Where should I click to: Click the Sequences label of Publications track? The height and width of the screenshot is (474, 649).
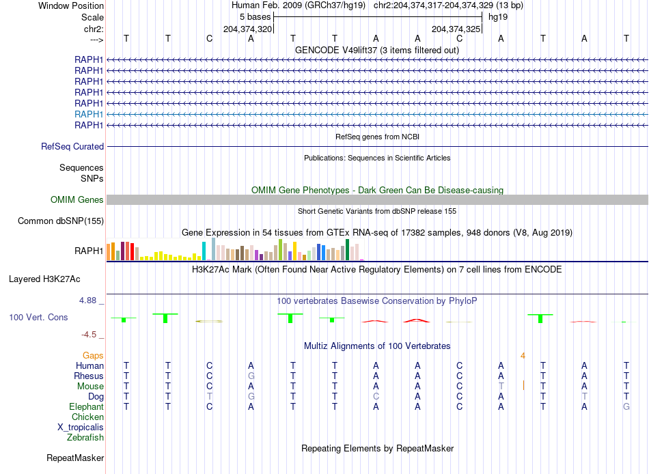coord(81,167)
